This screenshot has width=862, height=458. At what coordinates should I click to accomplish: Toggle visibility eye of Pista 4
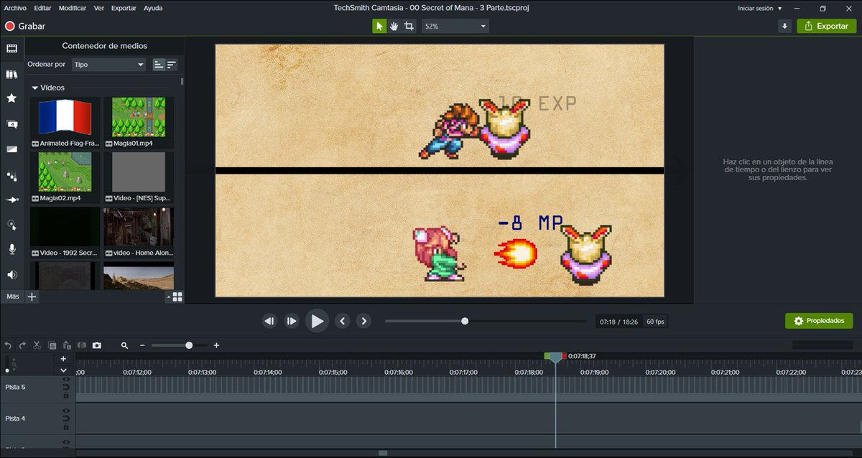[66, 411]
